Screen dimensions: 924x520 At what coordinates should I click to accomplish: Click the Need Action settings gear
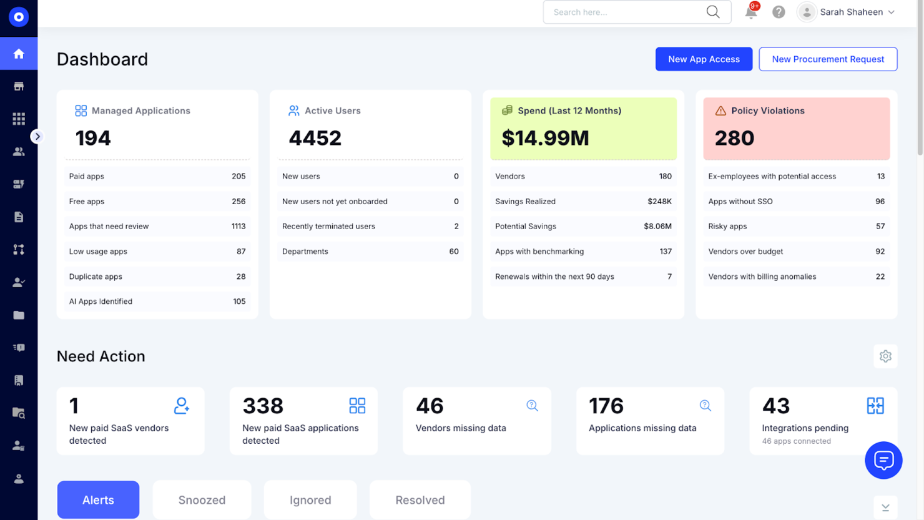point(885,356)
